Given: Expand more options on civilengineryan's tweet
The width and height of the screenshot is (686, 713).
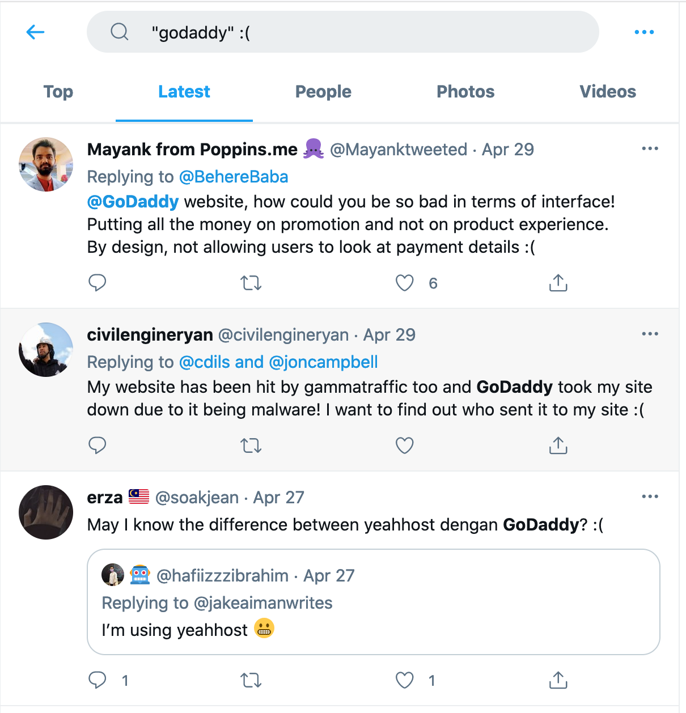Looking at the screenshot, I should [650, 334].
